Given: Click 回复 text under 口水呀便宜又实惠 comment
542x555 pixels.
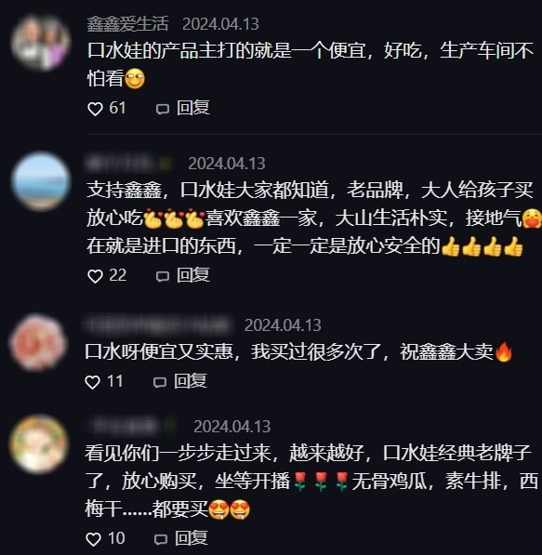Looking at the screenshot, I should point(190,381).
